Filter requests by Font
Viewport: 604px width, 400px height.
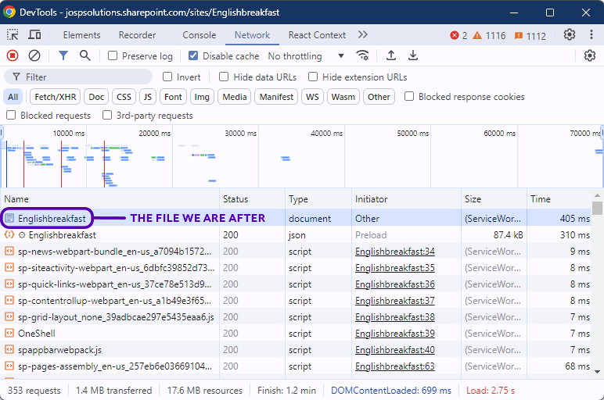(173, 97)
